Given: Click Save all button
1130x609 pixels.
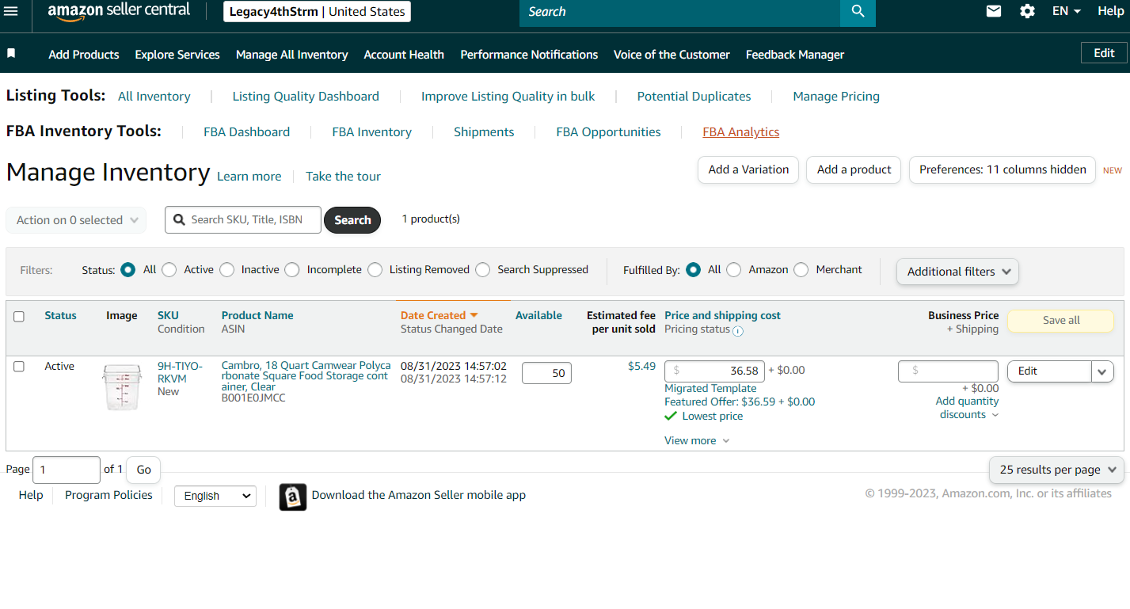Looking at the screenshot, I should click(1061, 321).
